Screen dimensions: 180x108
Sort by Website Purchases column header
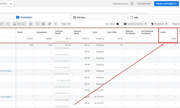tap(130, 32)
